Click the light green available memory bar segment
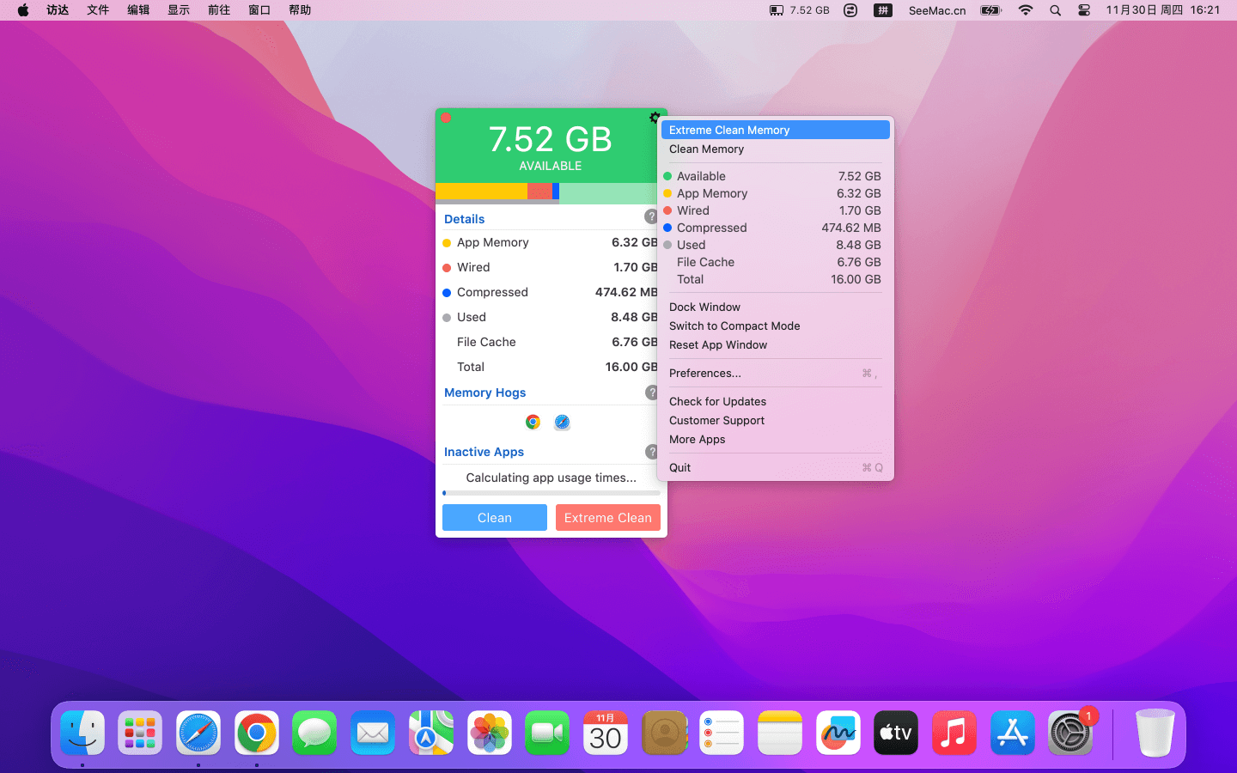 pos(608,192)
